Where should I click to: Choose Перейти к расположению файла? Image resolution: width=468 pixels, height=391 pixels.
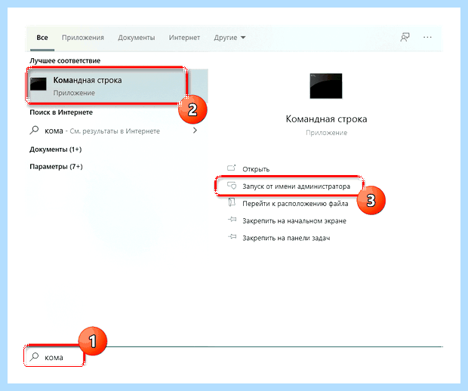tap(295, 204)
